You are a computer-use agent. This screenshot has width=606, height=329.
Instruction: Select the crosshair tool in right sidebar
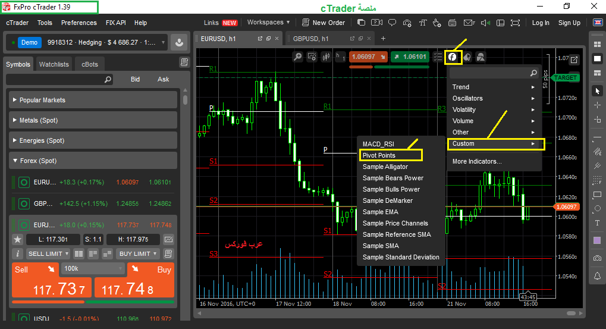[597, 105]
